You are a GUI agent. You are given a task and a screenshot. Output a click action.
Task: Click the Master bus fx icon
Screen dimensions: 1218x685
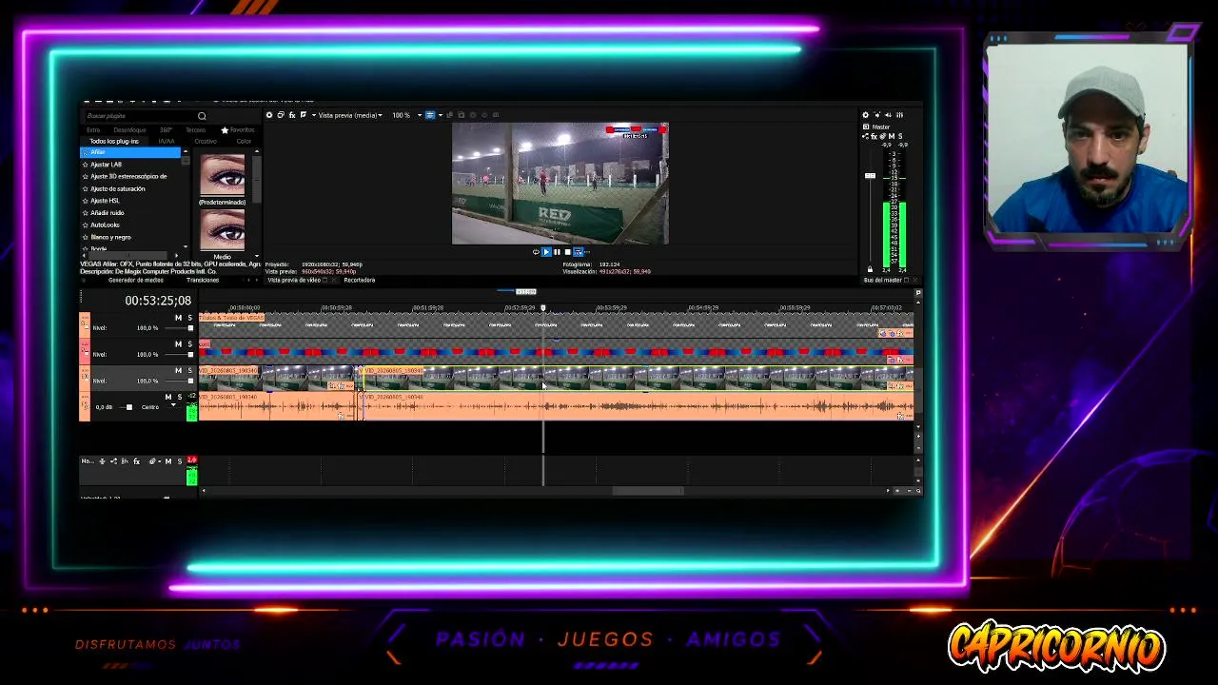874,136
